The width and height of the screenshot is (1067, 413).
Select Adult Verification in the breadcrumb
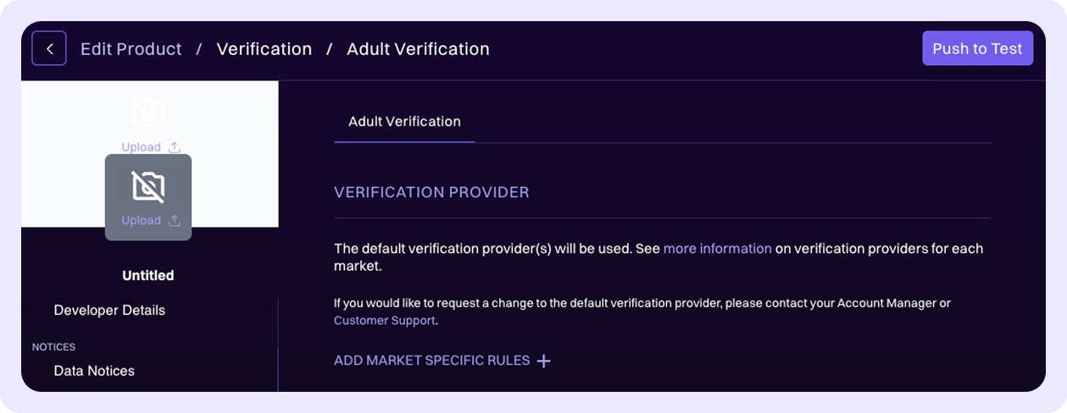(x=418, y=49)
